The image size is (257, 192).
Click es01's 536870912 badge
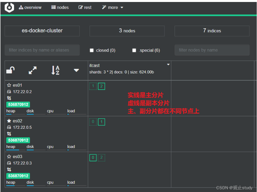[x=18, y=104]
